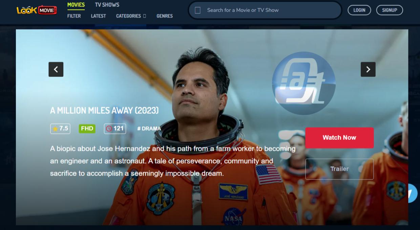Click the search icon in search bar
The height and width of the screenshot is (230, 420).
click(198, 10)
